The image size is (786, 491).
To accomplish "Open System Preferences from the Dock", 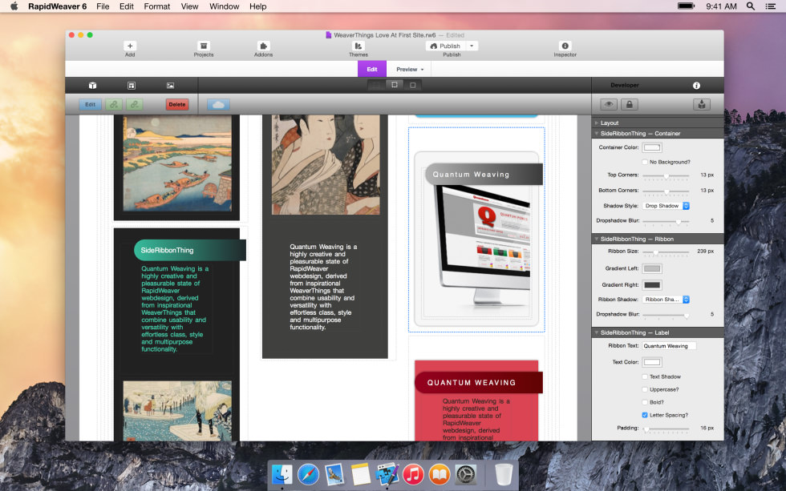I will pos(466,474).
